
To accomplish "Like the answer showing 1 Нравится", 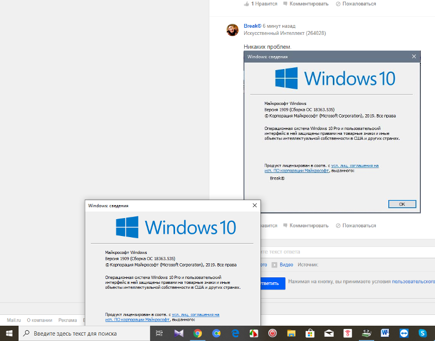I will pyautogui.click(x=260, y=4).
